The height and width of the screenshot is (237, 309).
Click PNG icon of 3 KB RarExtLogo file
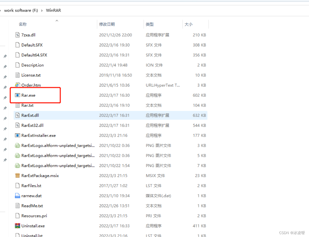(x=18, y=145)
